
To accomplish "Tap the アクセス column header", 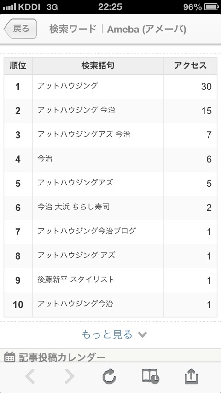I will 191,66.
